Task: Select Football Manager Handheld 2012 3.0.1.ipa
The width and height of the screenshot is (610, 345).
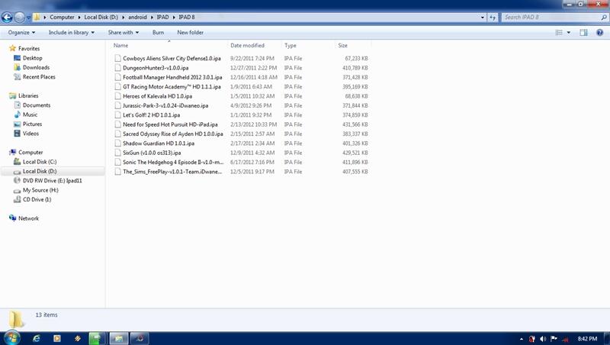Action: pyautogui.click(x=172, y=78)
